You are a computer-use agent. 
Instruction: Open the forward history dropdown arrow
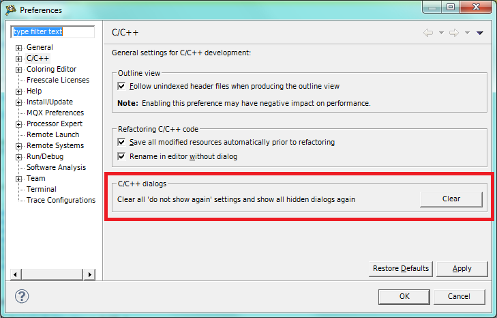point(467,33)
